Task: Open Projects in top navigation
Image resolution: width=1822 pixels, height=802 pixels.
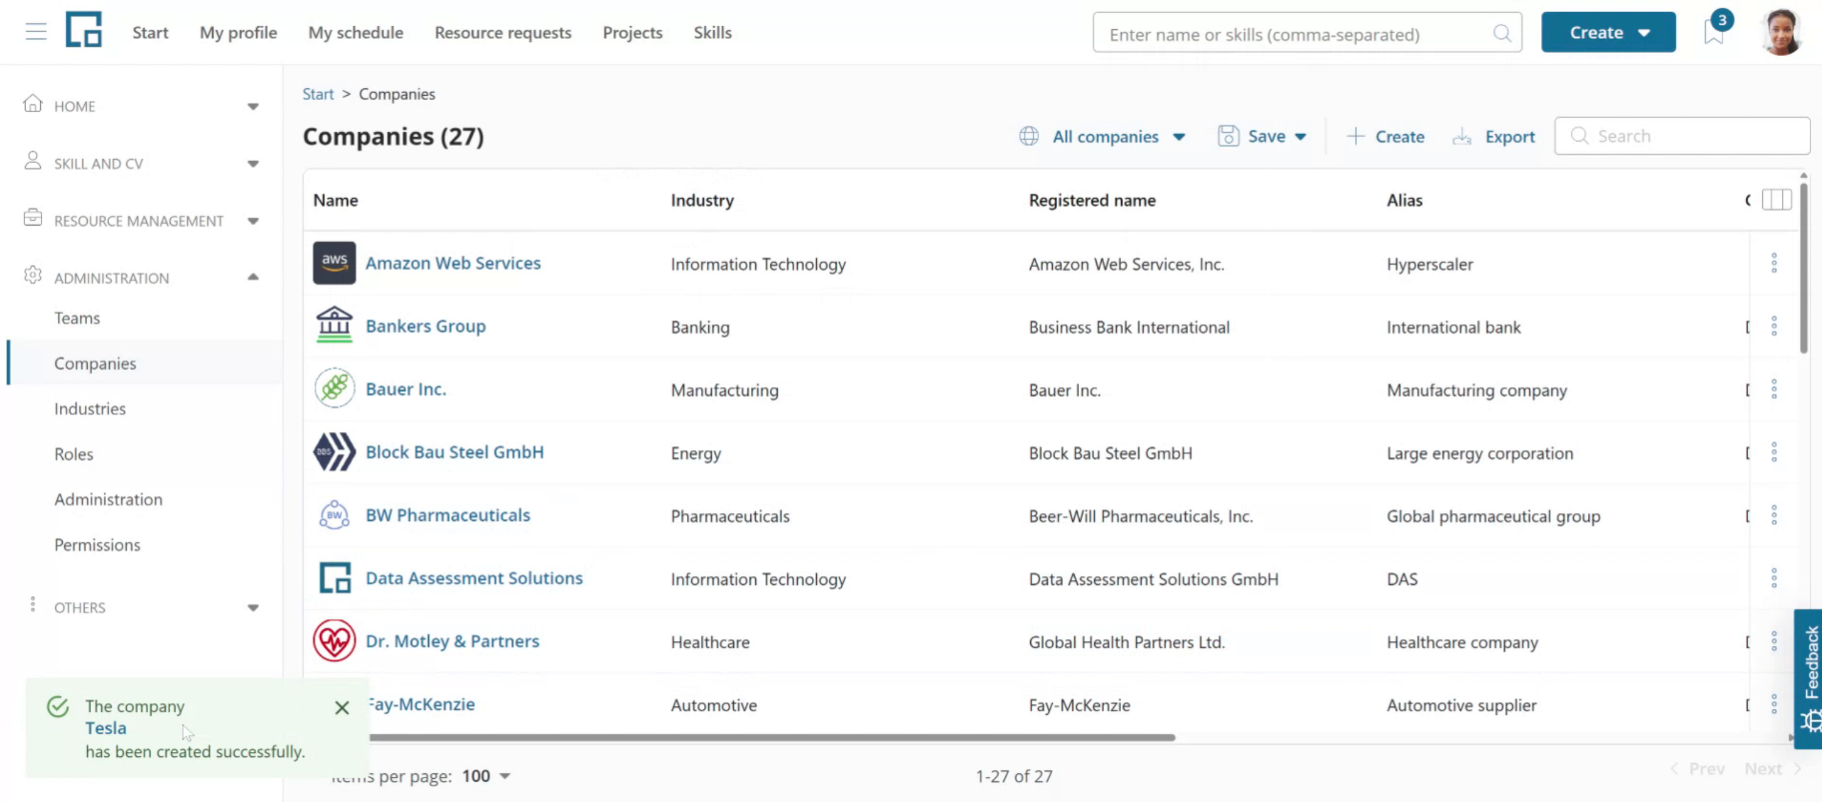Action: (633, 32)
